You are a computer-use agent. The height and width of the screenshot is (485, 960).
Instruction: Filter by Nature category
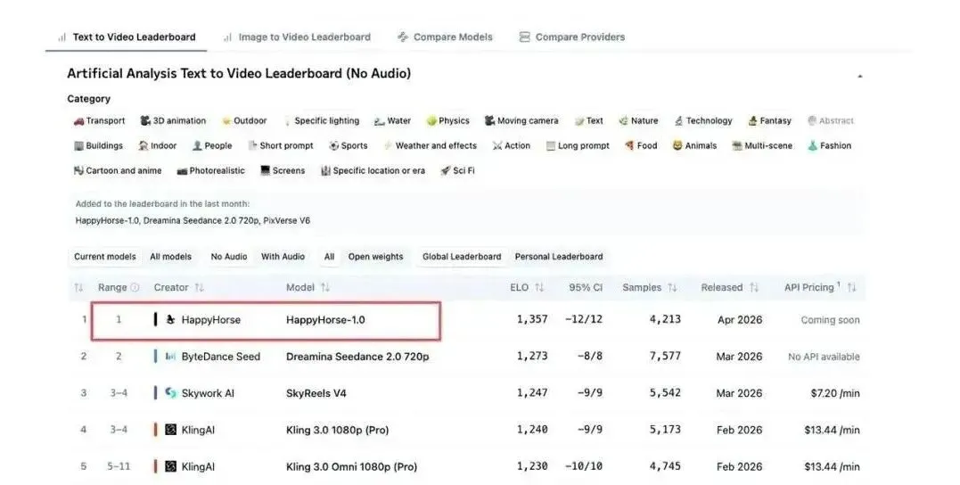click(x=638, y=120)
